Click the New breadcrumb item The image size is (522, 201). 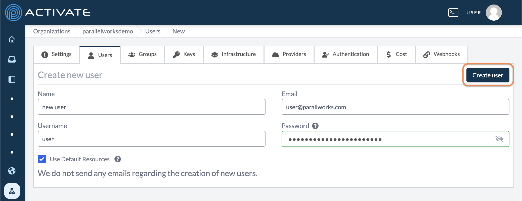[179, 31]
